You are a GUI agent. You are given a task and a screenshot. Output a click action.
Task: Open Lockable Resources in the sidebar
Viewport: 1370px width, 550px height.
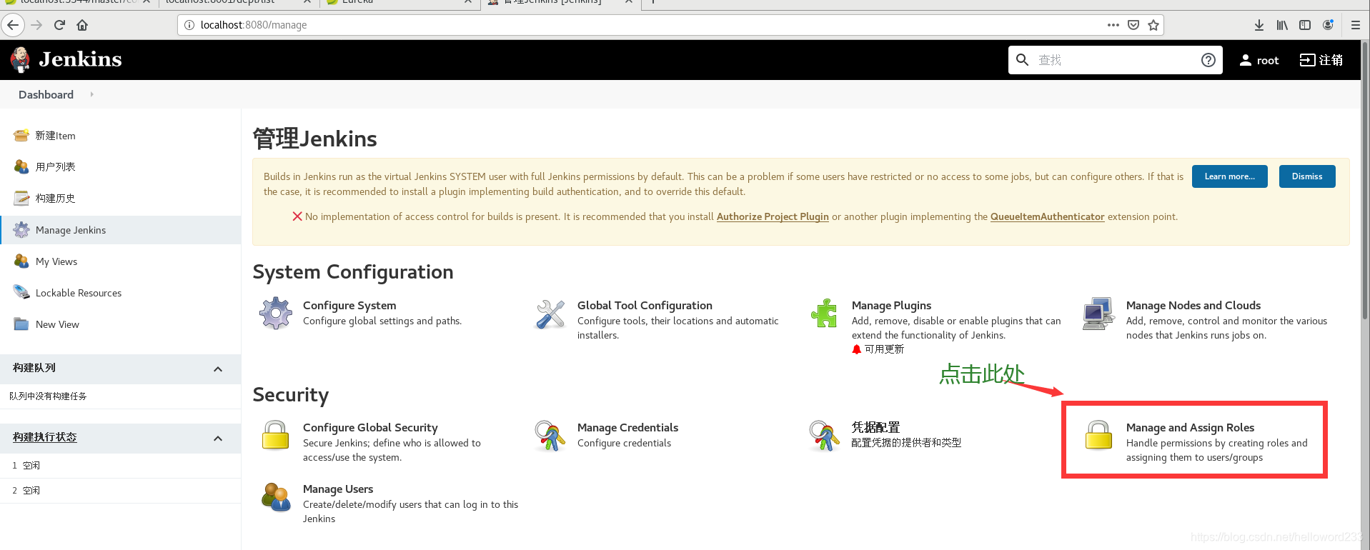pos(79,293)
